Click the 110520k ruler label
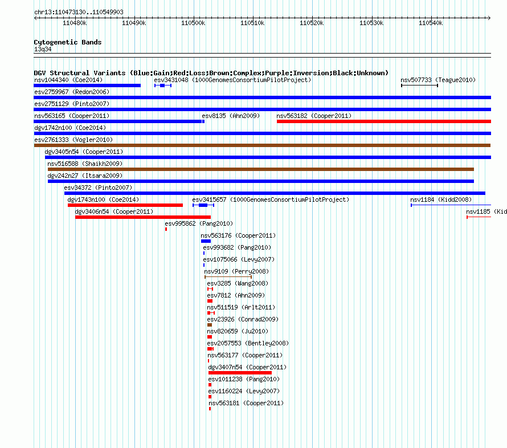507x448 pixels. pos(312,23)
